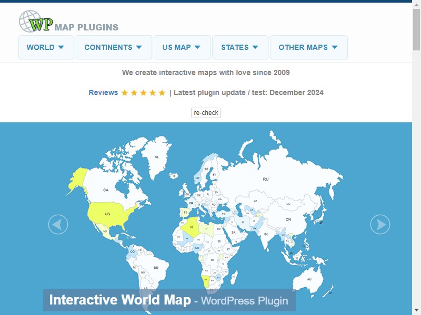Select Canada (CA) on the world map
Image resolution: width=421 pixels, height=315 pixels.
[x=106, y=190]
